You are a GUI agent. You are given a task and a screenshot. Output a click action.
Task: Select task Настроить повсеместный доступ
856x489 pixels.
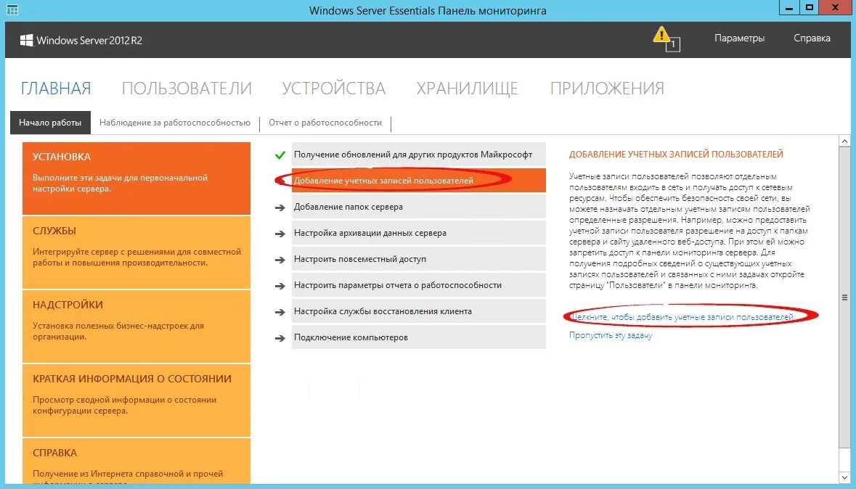tap(419, 259)
